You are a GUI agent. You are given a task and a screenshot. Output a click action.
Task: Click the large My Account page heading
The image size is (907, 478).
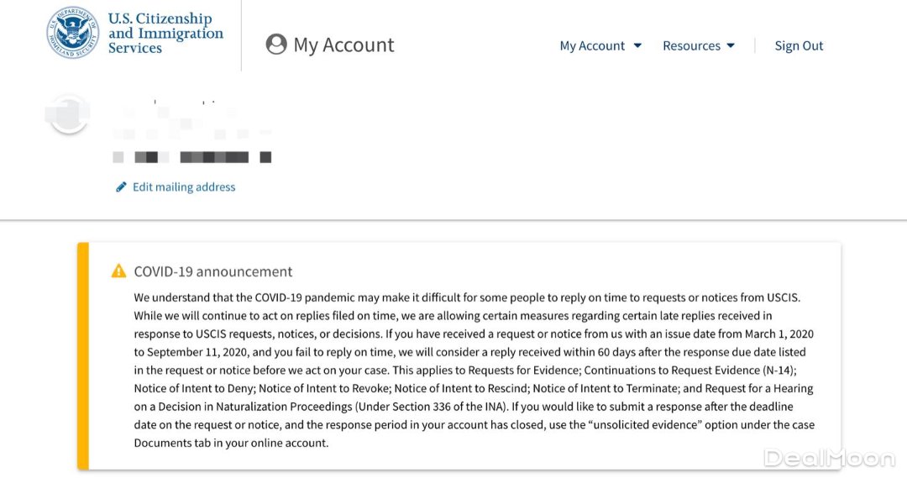pyautogui.click(x=343, y=45)
